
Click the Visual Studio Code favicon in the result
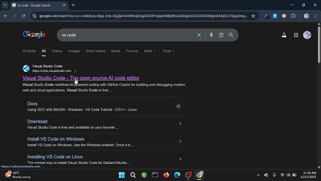tap(26, 68)
